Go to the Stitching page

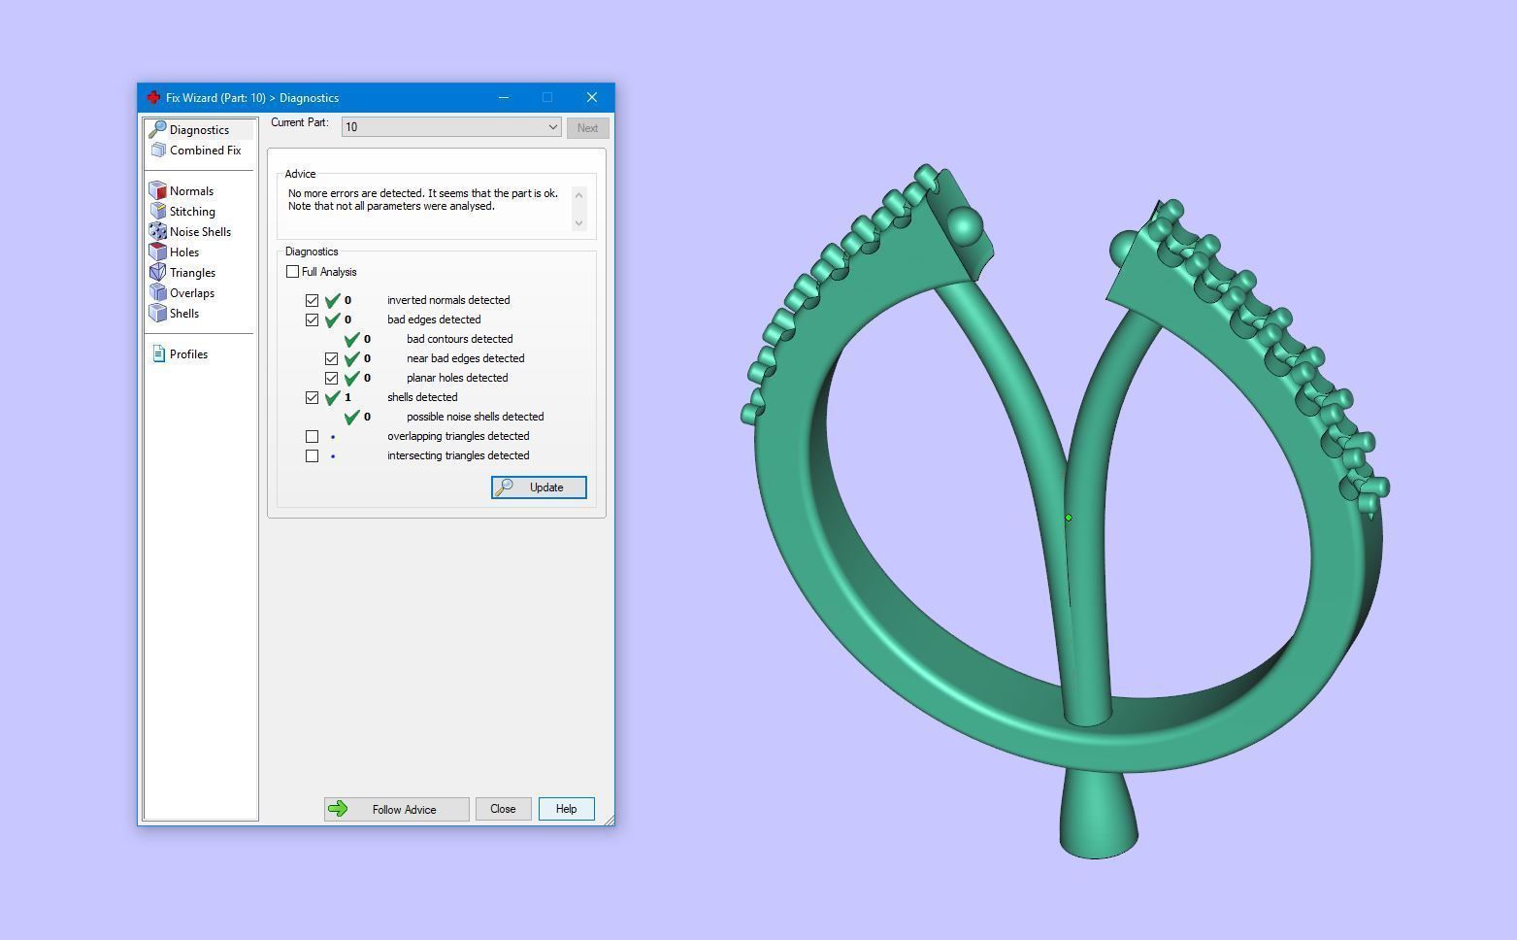192,211
